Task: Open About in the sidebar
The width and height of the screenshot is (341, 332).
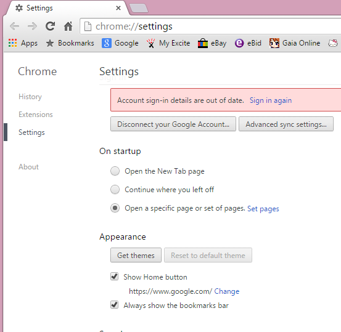Action: [28, 167]
